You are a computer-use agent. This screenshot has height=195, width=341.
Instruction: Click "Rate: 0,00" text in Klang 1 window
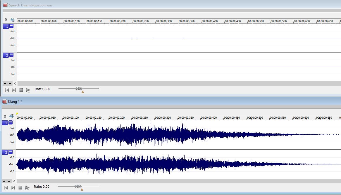pyautogui.click(x=42, y=187)
